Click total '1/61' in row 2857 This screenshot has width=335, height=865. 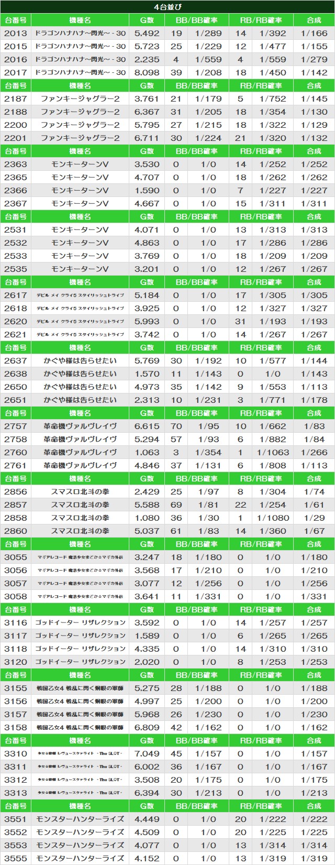[x=314, y=505]
